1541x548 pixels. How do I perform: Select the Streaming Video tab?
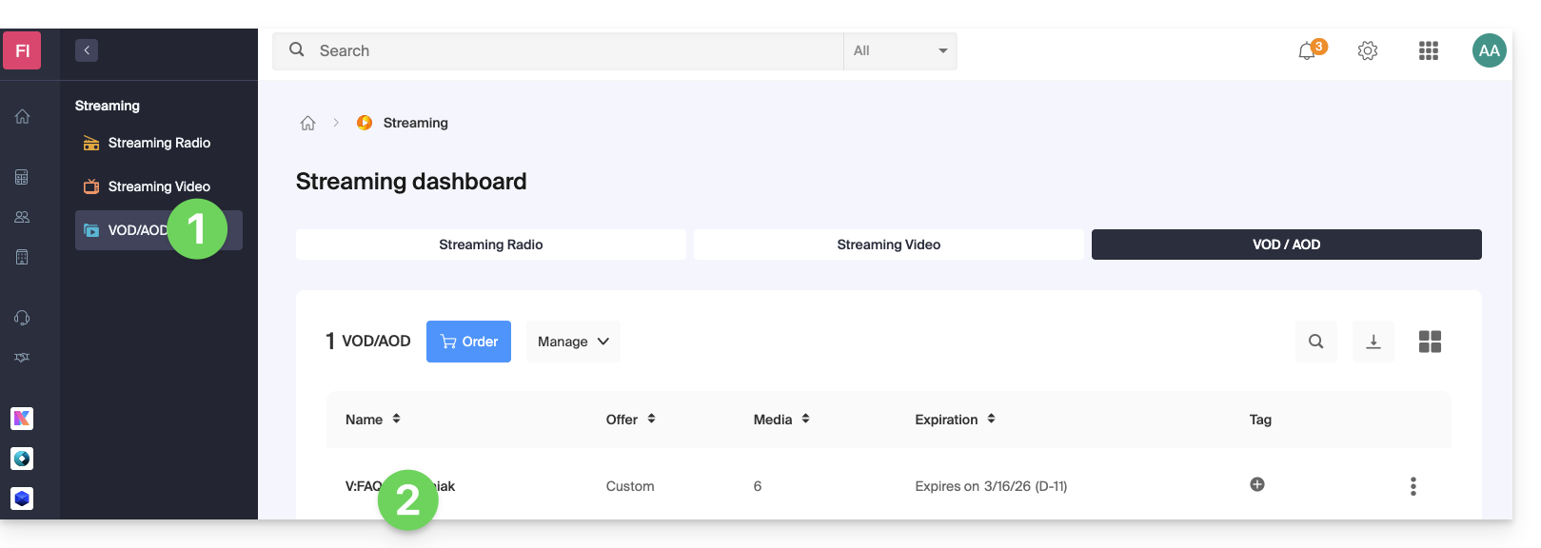click(x=888, y=245)
